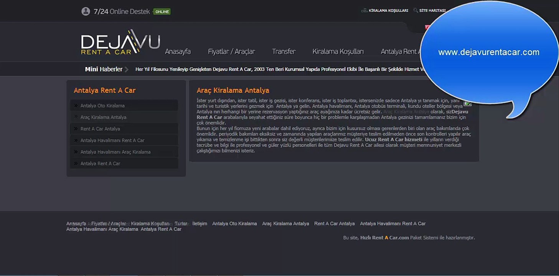Choose Antalya Havalimanı Araç Kiralama in sidebar
Screen dimensions: 559x276
[x=124, y=152]
